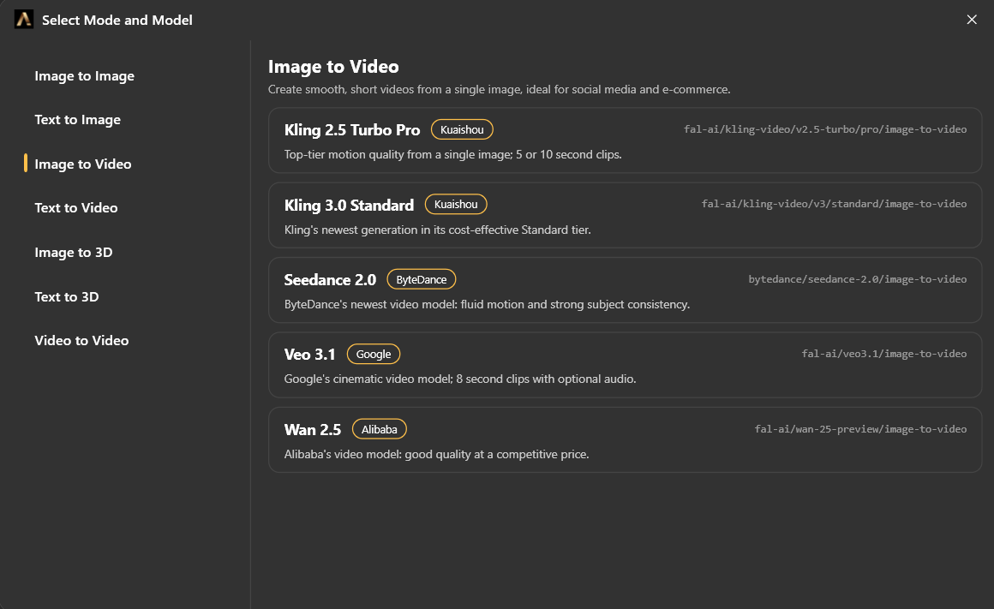Open the Text to 3D mode

[67, 296]
